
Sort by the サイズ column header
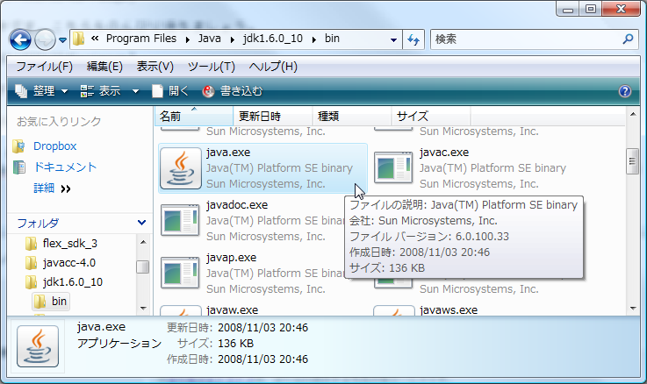[x=431, y=116]
